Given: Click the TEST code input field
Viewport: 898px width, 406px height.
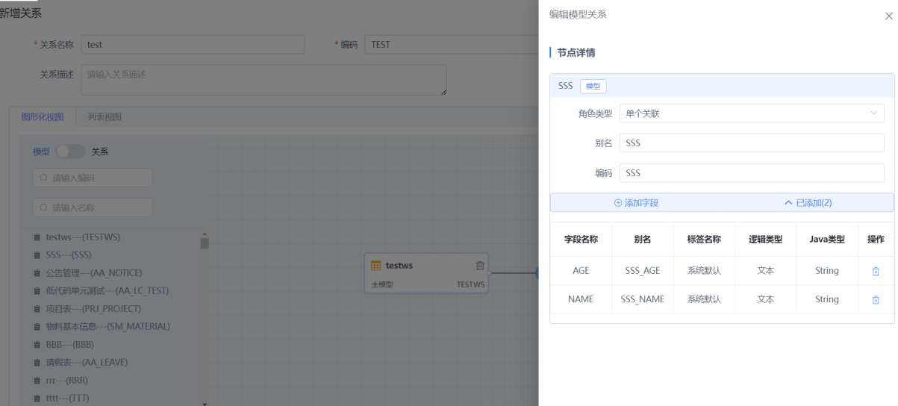Looking at the screenshot, I should [x=452, y=45].
